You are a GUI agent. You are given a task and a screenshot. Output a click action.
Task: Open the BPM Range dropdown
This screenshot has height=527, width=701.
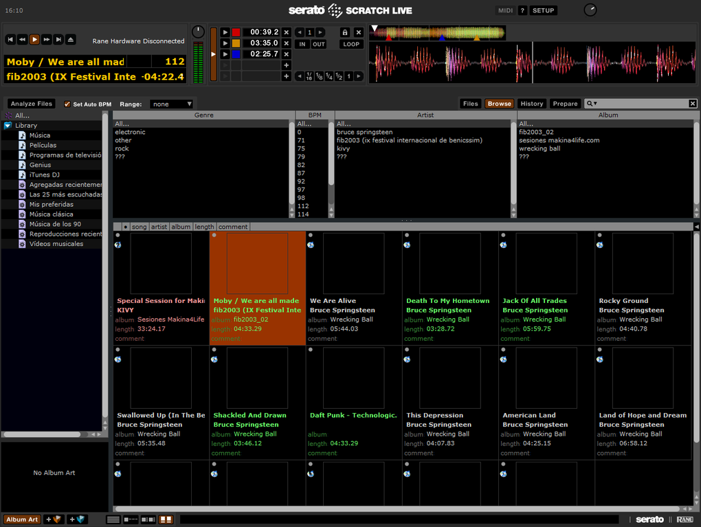(x=173, y=104)
